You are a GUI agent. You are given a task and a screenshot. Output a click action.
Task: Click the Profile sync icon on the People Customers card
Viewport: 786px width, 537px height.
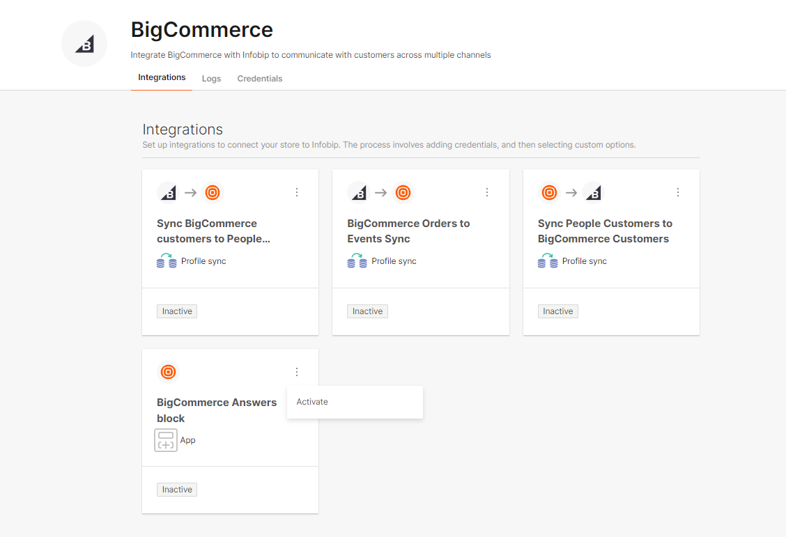click(548, 261)
